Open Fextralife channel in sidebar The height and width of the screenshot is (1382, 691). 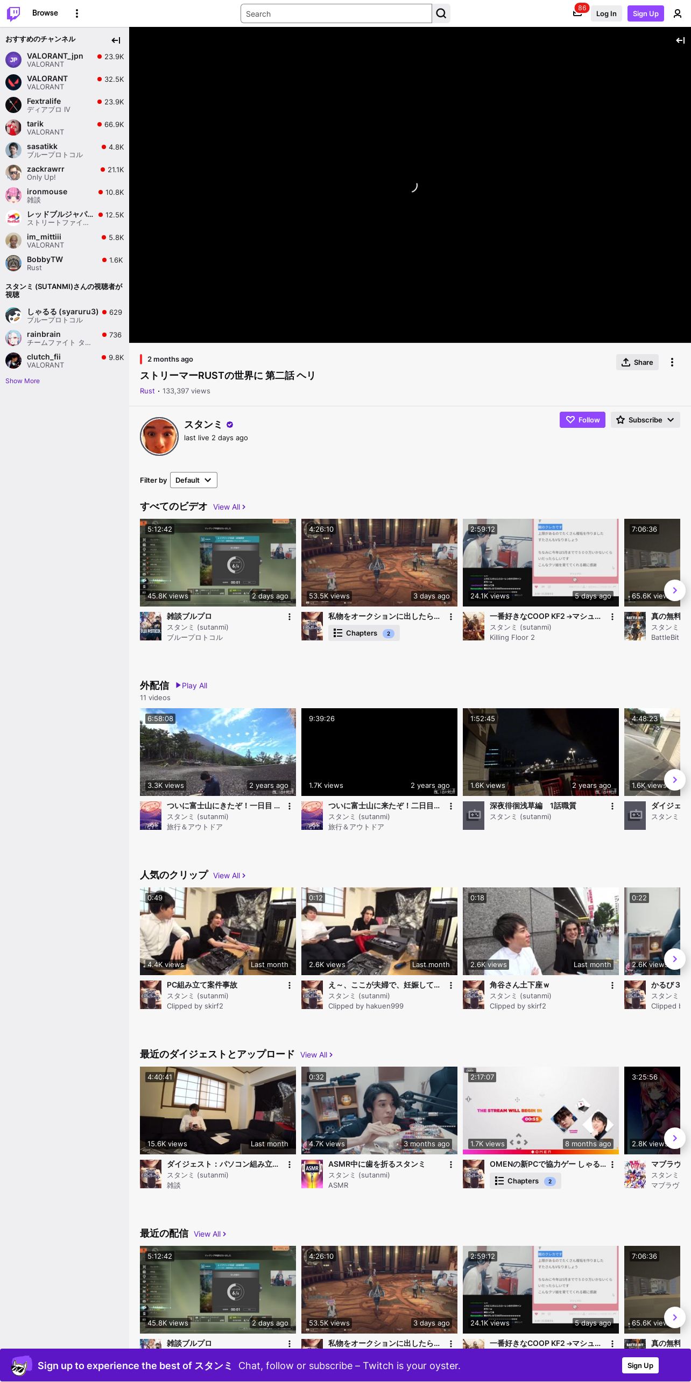65,105
